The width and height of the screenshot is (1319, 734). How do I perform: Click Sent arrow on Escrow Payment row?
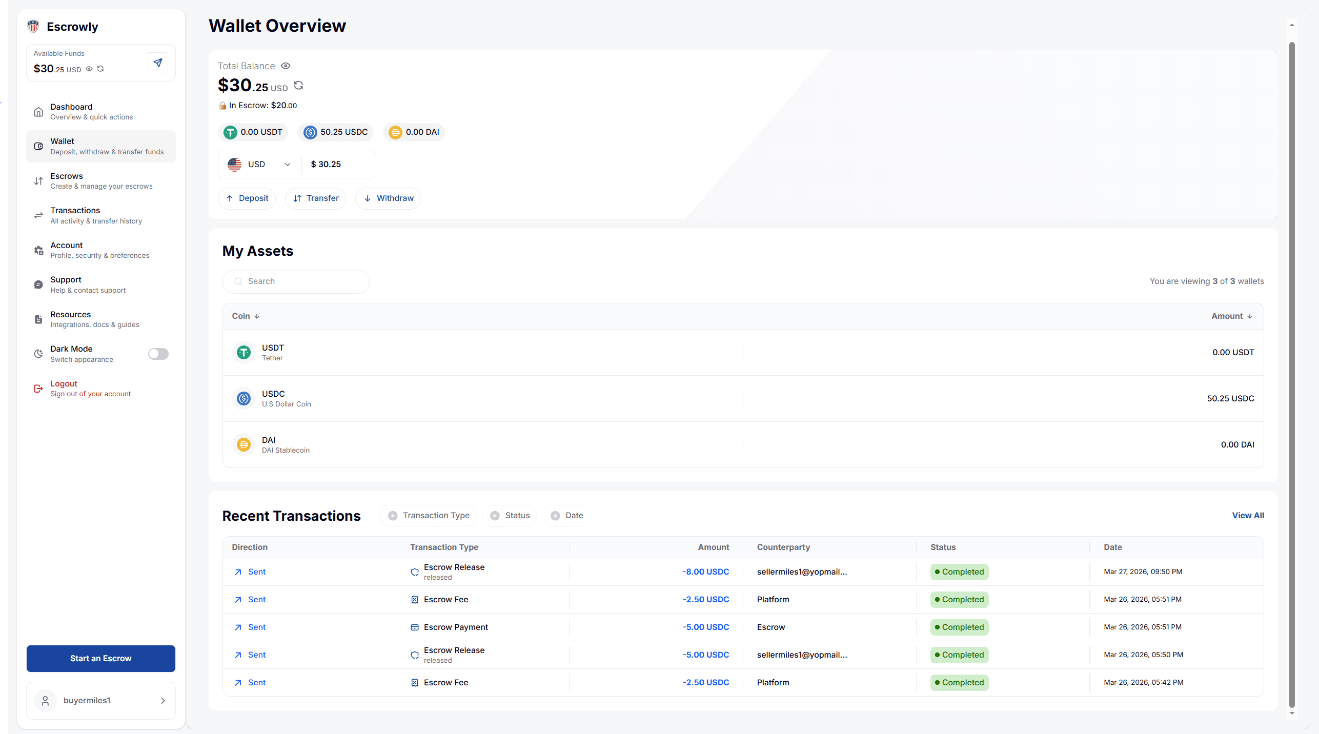238,627
